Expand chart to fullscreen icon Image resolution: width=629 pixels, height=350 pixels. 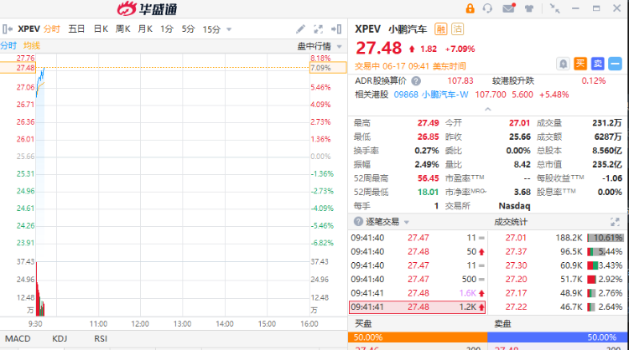[318, 29]
